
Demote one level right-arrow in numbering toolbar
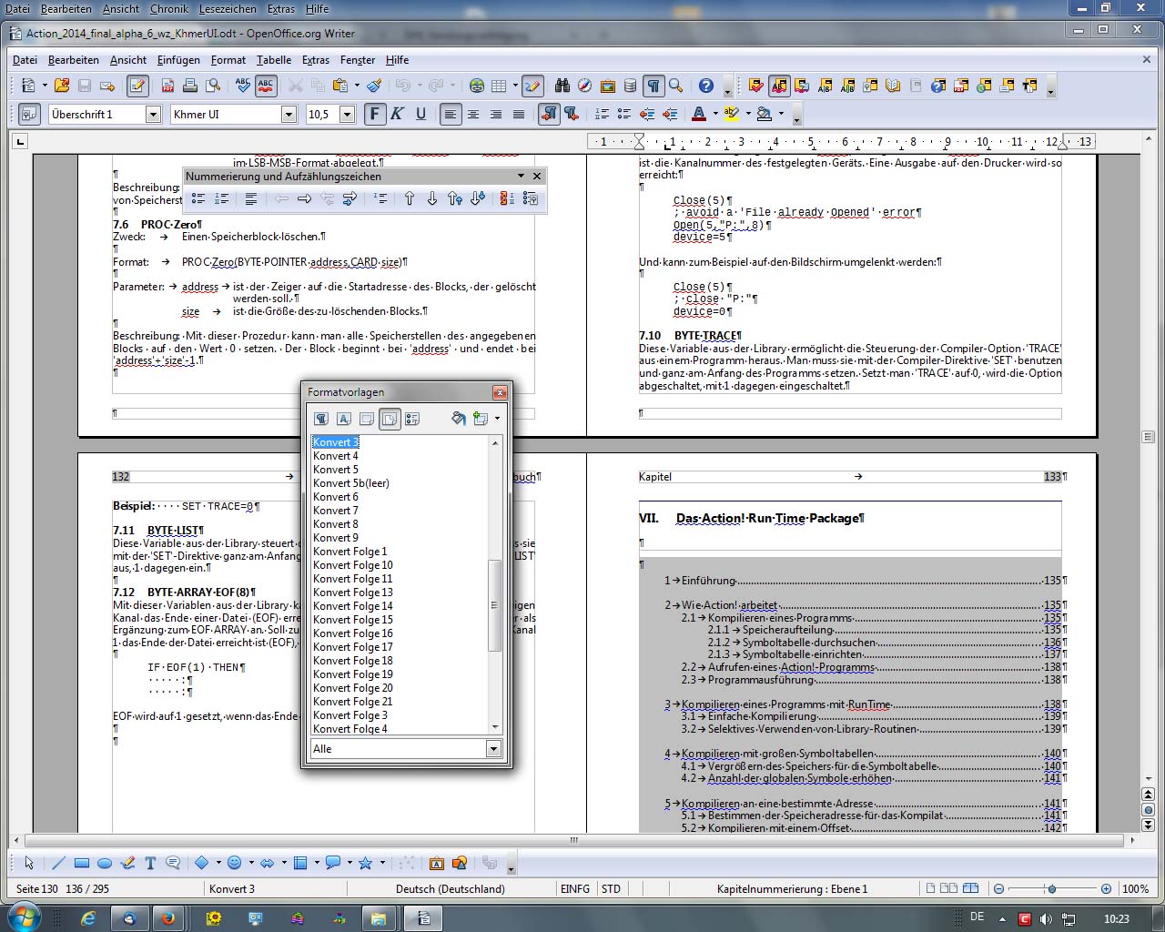pyautogui.click(x=304, y=198)
